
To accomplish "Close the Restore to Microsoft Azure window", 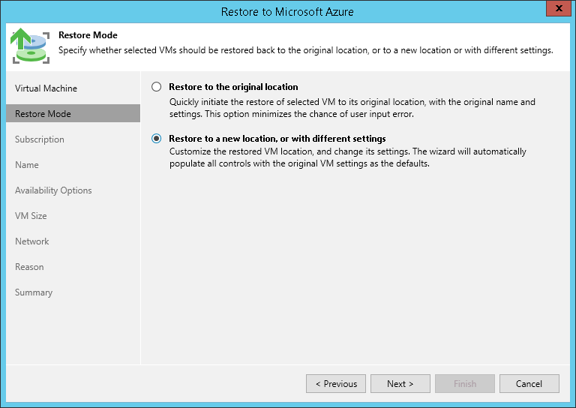I will click(x=558, y=8).
